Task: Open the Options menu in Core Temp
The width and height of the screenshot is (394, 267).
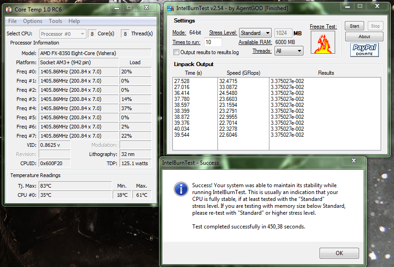Action: (33, 21)
